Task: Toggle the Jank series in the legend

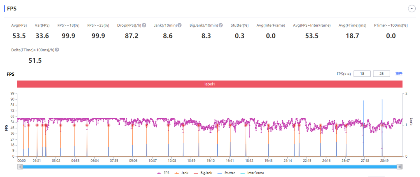Action: [182, 173]
